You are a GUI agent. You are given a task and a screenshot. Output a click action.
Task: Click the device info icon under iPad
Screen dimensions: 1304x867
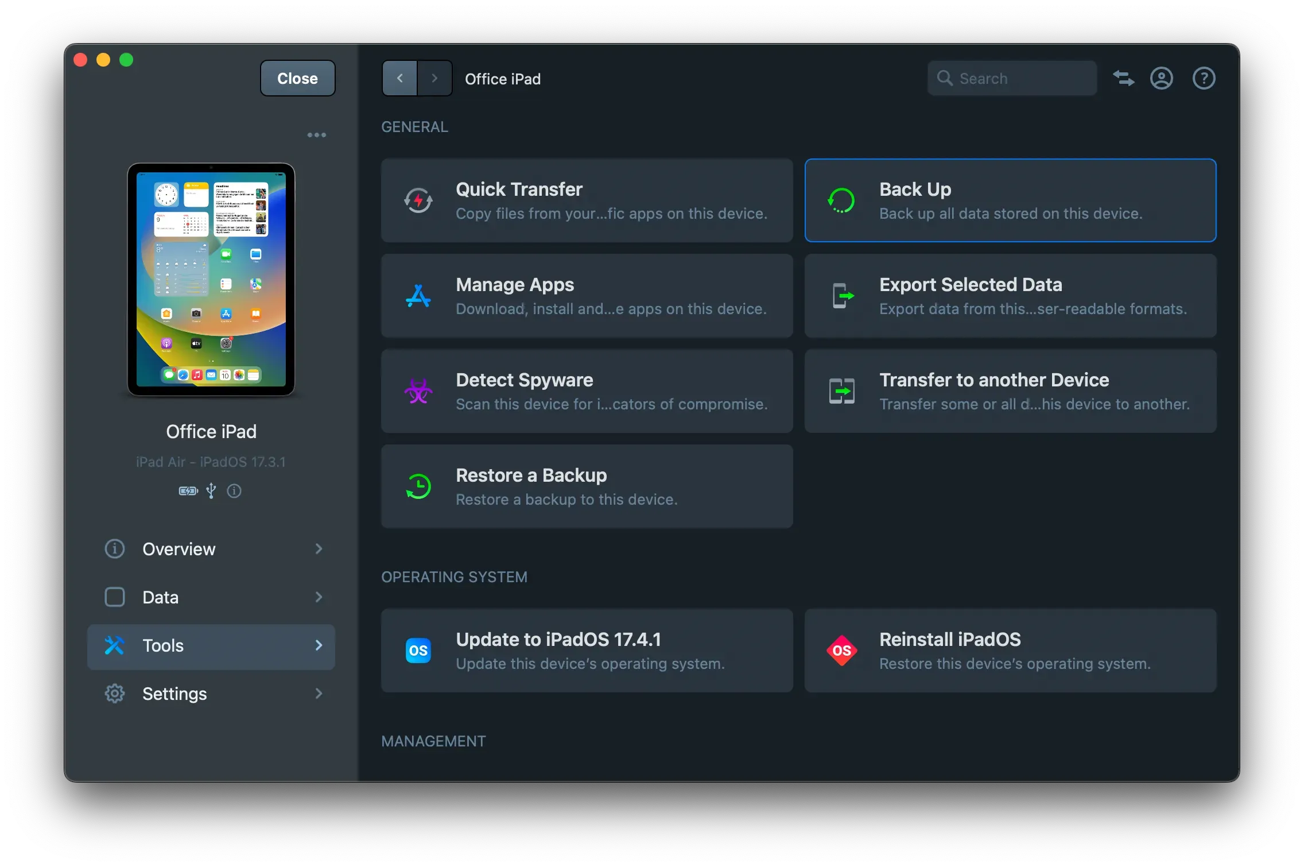(x=234, y=491)
